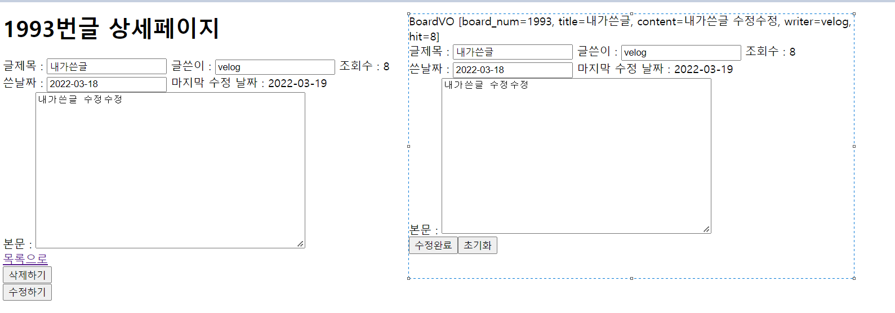Click the 초기화 reset button
This screenshot has height=313, width=895.
(478, 246)
